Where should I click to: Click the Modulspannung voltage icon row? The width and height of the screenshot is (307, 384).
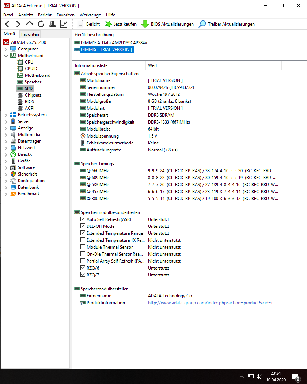click(x=83, y=136)
